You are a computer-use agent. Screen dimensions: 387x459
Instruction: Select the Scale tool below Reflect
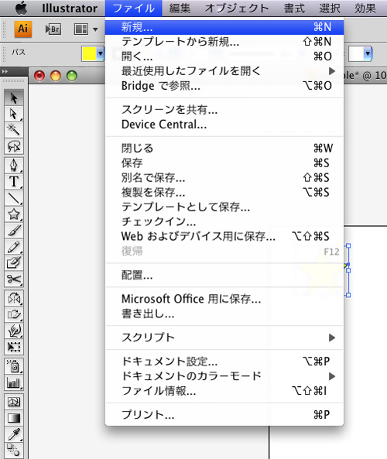coord(14,315)
